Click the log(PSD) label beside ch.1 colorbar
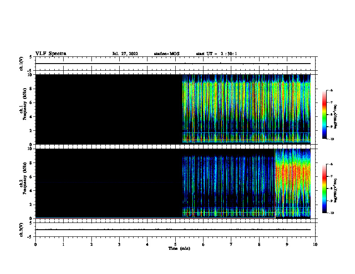Viewport: 355px width, 274px height. coord(336,116)
